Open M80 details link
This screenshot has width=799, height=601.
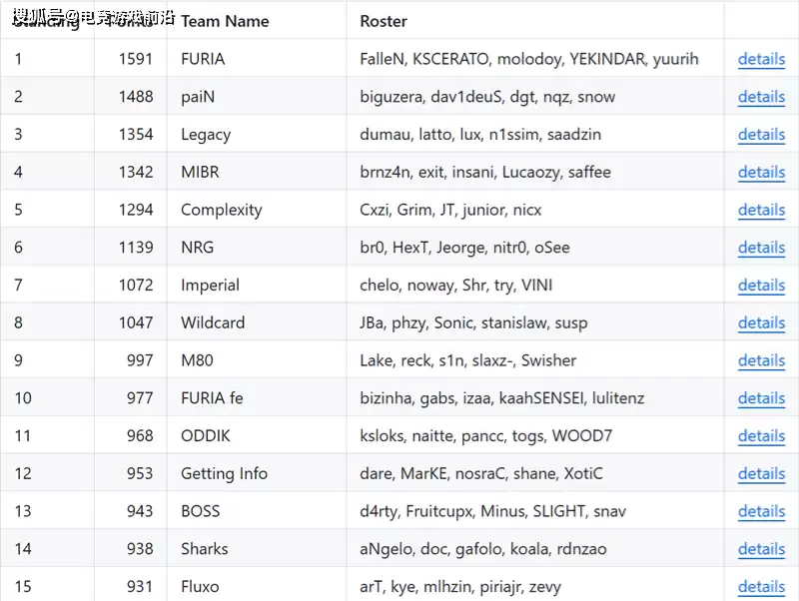761,361
